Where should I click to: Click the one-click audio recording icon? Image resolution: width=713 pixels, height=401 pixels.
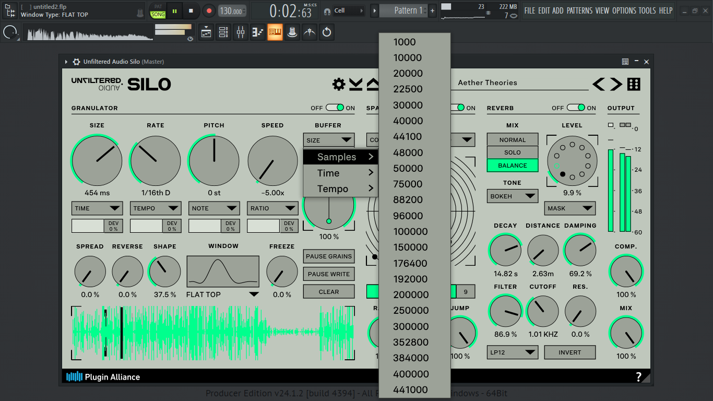point(310,32)
